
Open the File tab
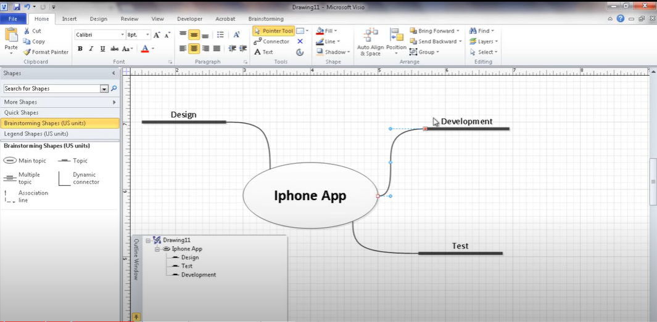point(13,19)
